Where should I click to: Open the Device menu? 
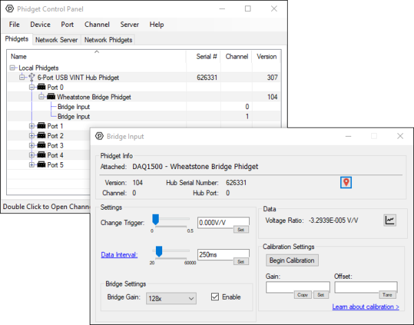[40, 25]
